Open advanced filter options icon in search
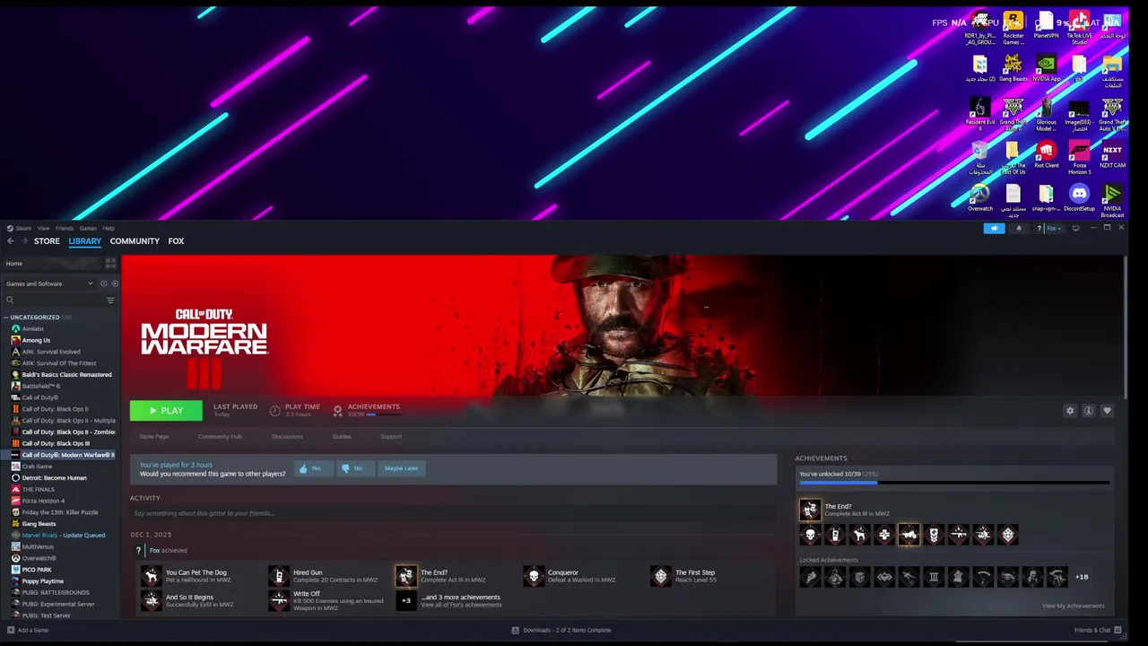Image resolution: width=1148 pixels, height=646 pixels. click(110, 301)
